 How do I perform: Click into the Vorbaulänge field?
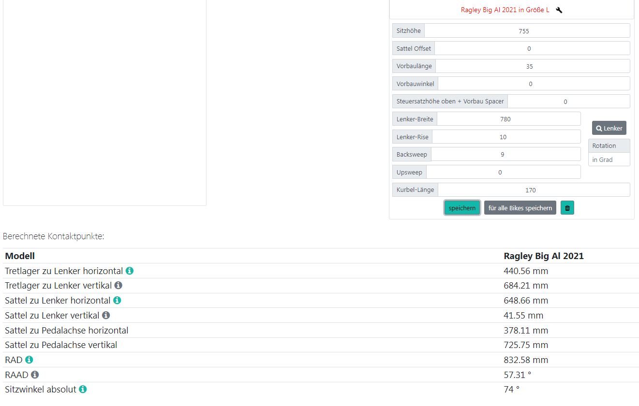click(x=532, y=66)
